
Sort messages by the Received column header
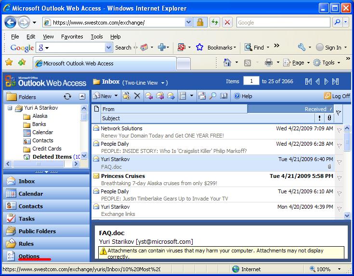point(290,109)
